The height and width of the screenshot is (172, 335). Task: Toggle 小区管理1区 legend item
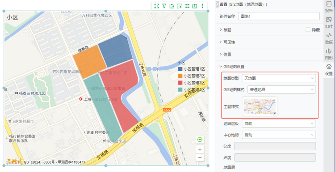[x=192, y=69]
